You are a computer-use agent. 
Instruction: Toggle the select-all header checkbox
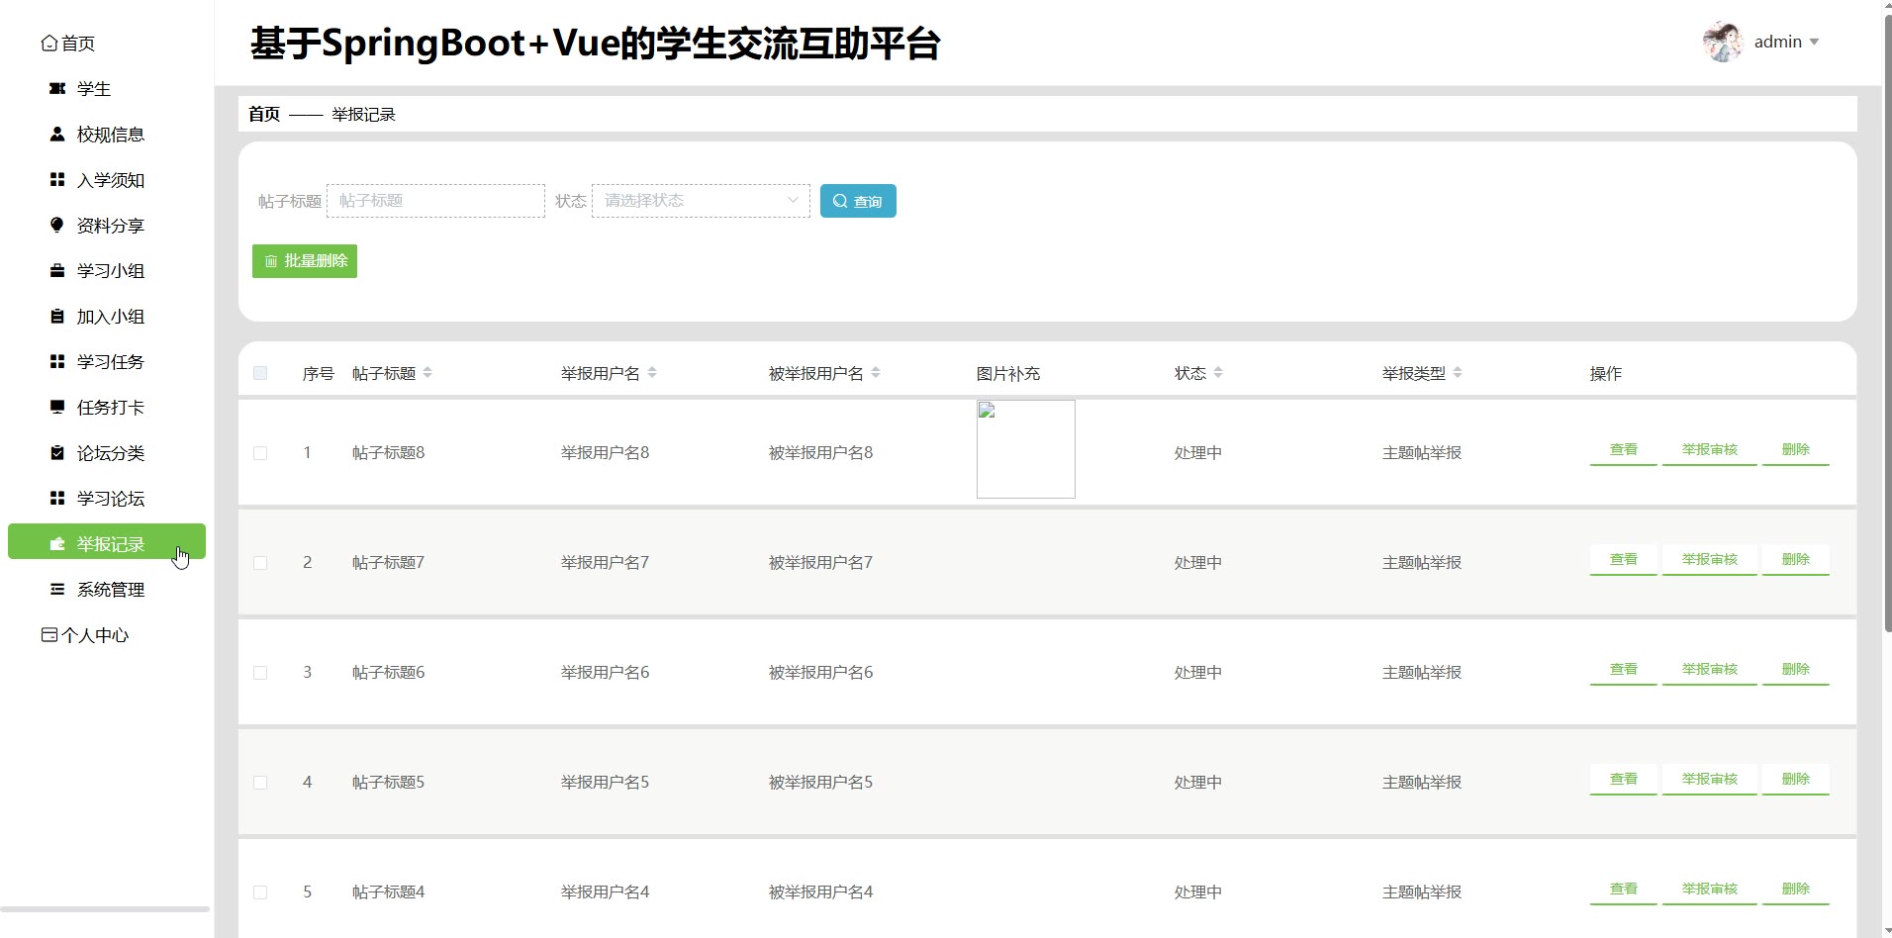point(260,373)
